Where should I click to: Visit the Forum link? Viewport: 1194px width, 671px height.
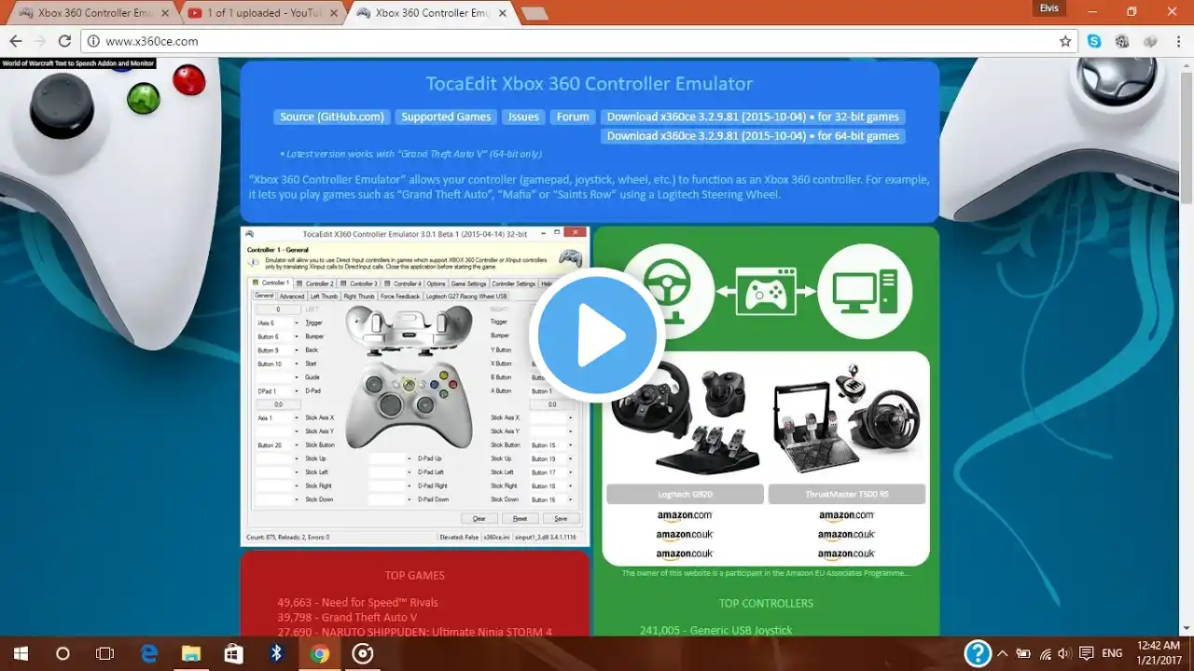click(x=573, y=116)
